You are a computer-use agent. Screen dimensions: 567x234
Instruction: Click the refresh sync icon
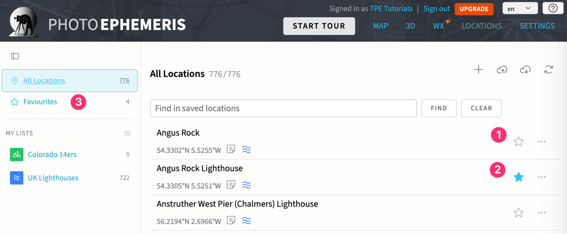[549, 70]
